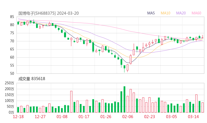Click the 150万 volume axis label

[10, 95]
